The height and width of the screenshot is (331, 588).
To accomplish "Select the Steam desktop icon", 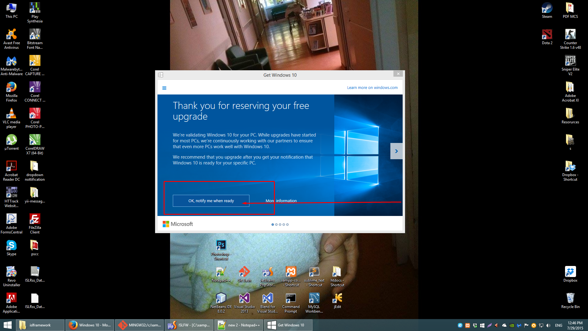I will coord(547,10).
